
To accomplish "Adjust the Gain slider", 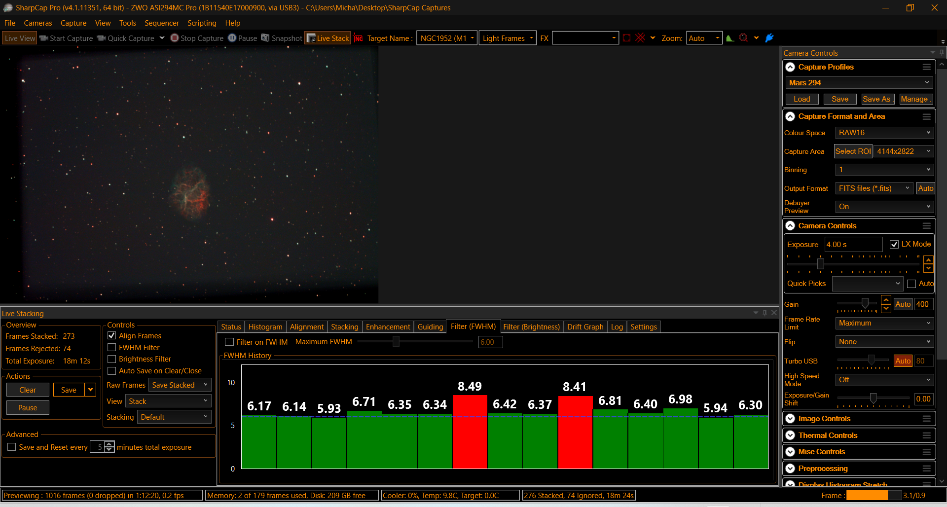I will [865, 303].
